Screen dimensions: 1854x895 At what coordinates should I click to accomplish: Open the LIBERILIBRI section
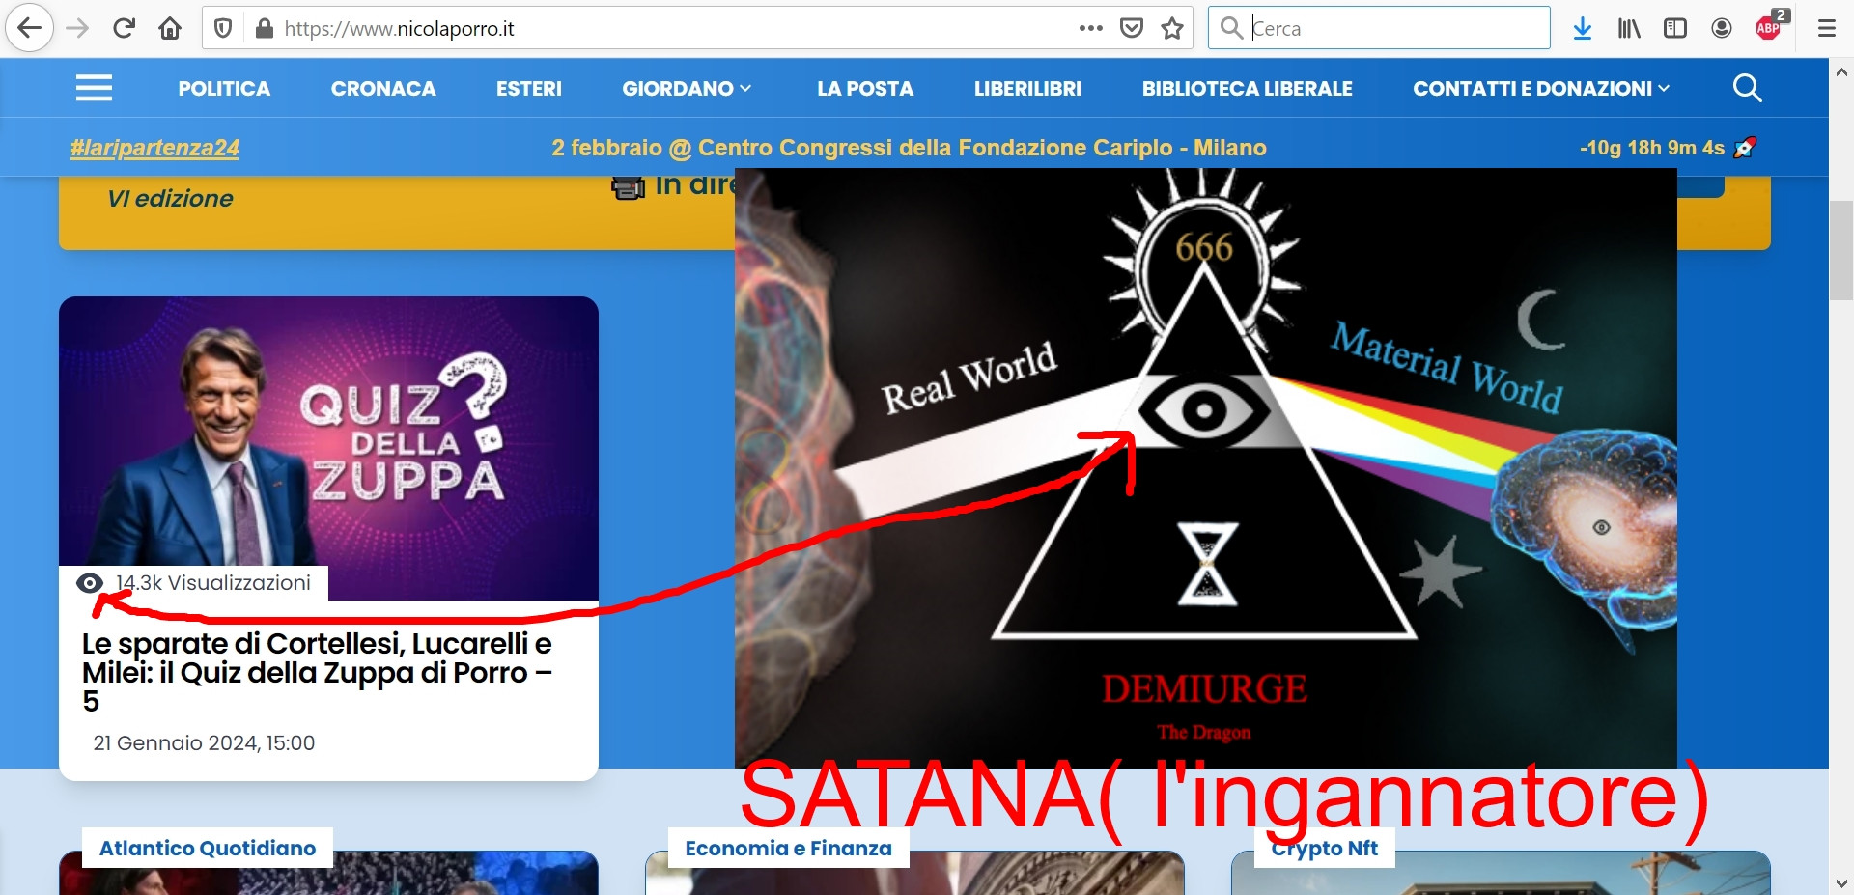click(1027, 89)
